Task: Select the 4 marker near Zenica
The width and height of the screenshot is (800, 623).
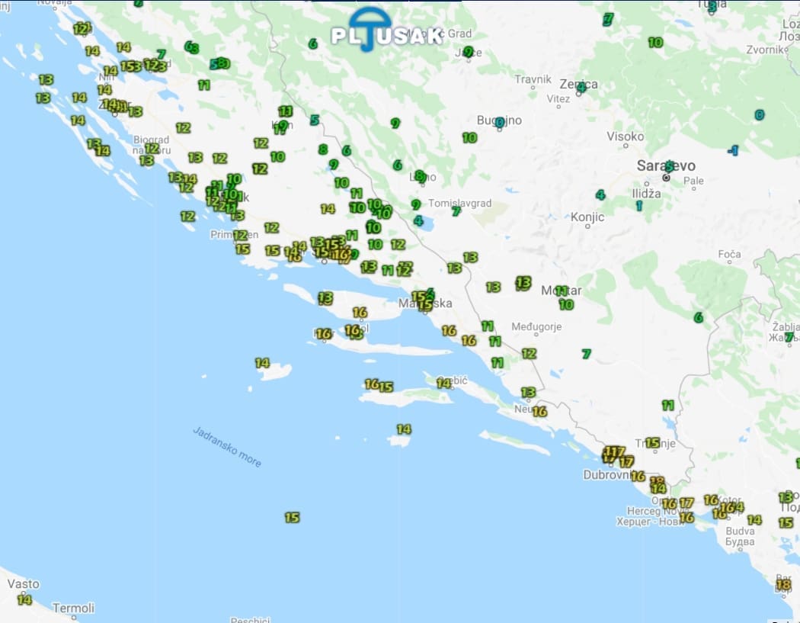Action: pos(581,88)
